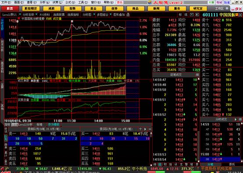The height and width of the screenshot is (173, 243).
Task: Click the plus icon in 委买队列 header
Action: click(x=140, y=129)
